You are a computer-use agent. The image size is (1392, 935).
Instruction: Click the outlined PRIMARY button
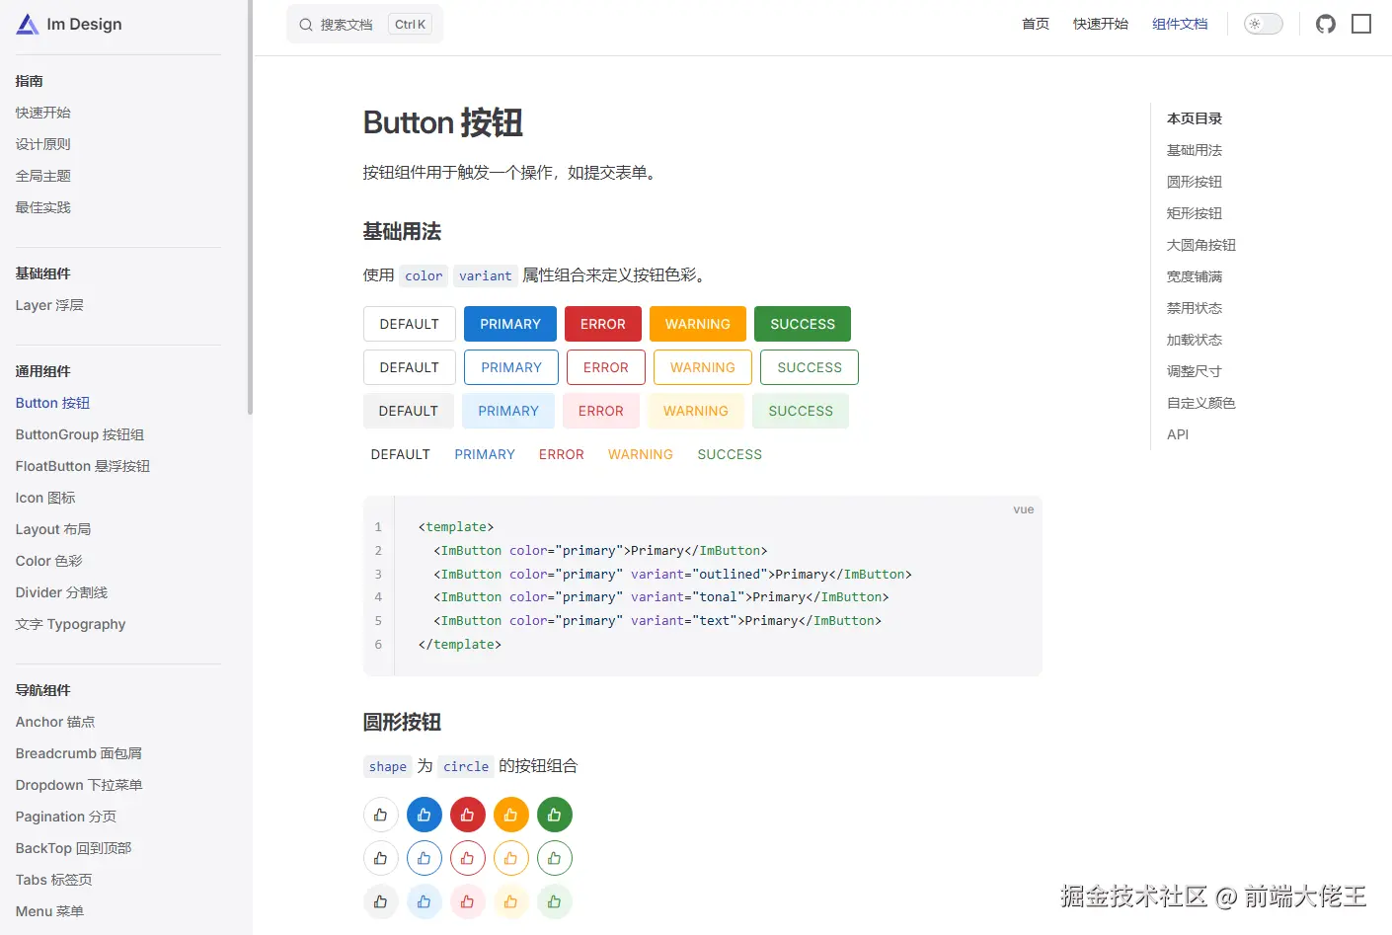point(511,367)
